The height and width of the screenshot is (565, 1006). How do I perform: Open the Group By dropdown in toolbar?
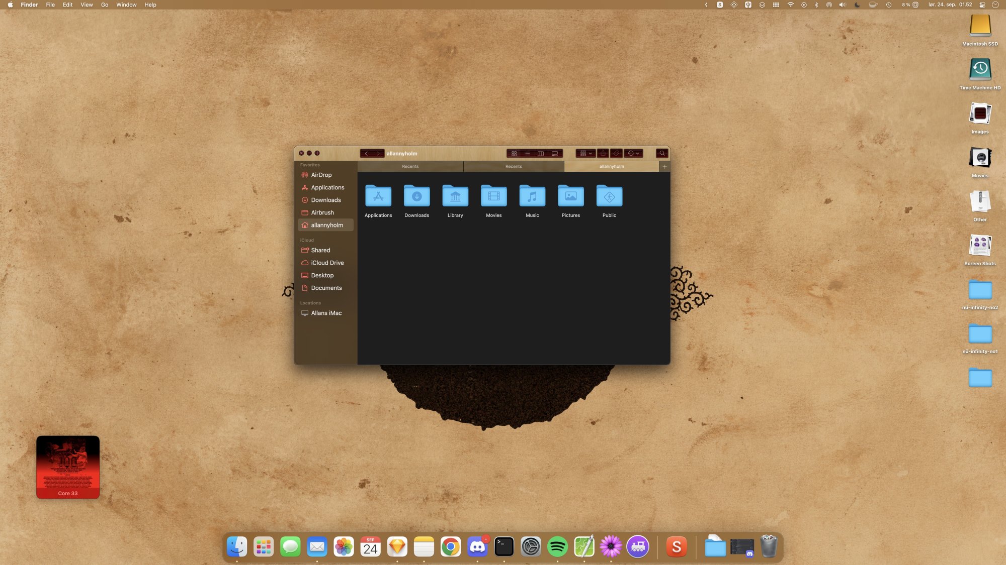tap(585, 154)
